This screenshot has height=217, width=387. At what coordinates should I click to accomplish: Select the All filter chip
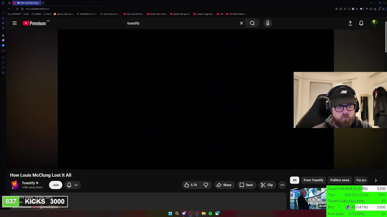294,180
